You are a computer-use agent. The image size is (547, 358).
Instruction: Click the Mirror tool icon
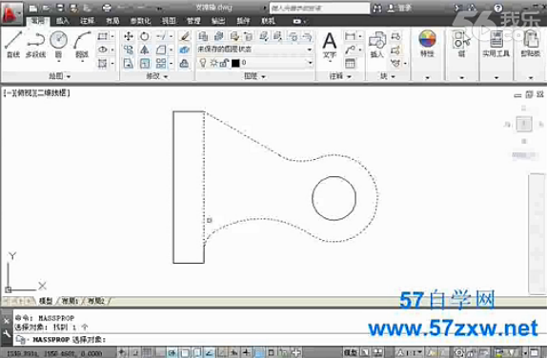145,50
